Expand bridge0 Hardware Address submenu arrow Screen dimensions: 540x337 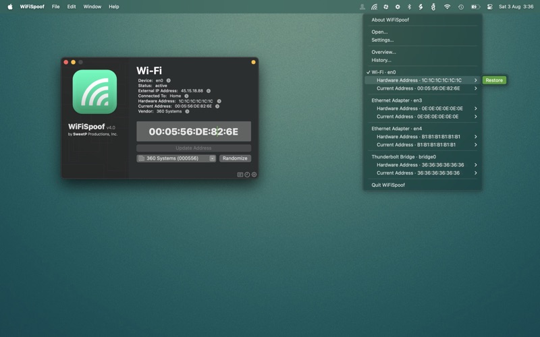476,164
